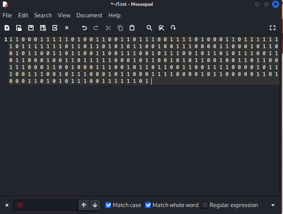Find previous match with up arrow
Screen dimensions: 283x214
click(x=84, y=205)
